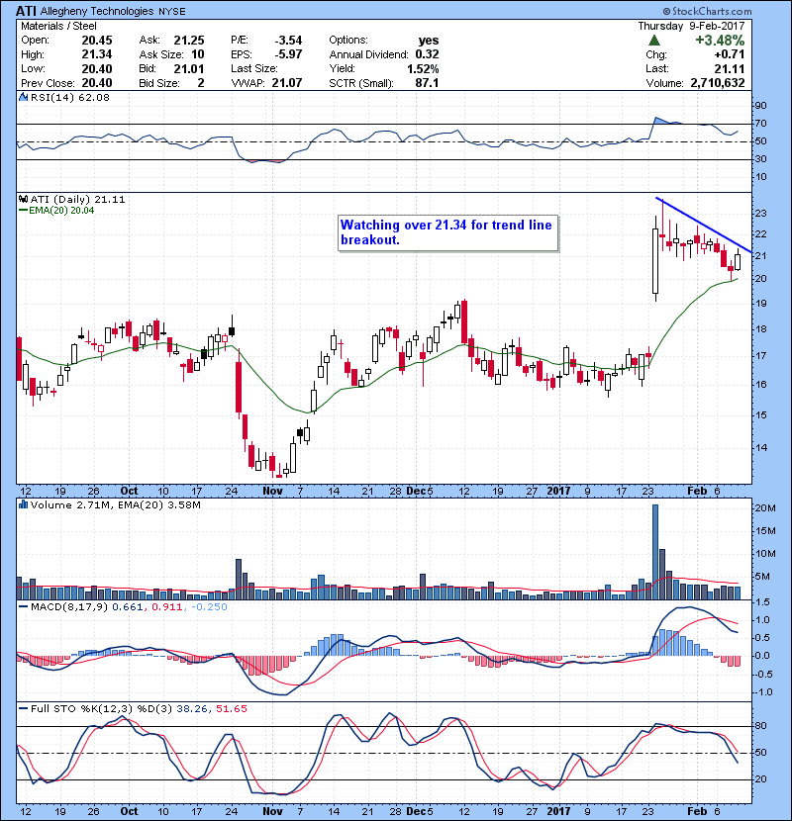Screen dimensions: 792x821
Task: Click the volume bars icon beside Volume 2.71M
Action: click(x=23, y=504)
